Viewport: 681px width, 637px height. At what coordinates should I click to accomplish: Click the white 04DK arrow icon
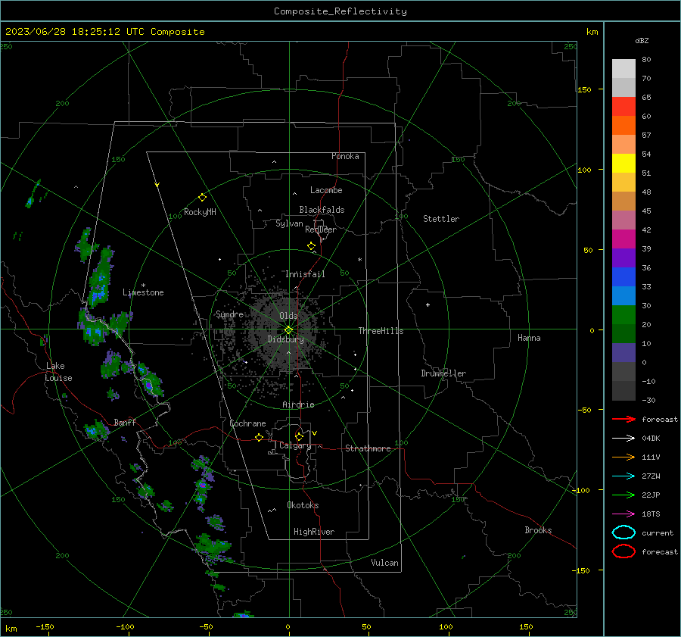point(623,438)
